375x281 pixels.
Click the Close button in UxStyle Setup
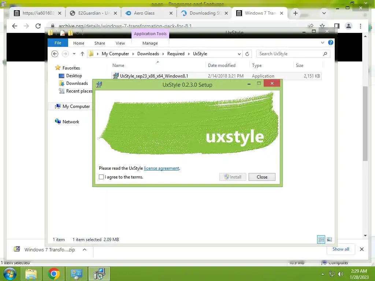click(x=262, y=177)
